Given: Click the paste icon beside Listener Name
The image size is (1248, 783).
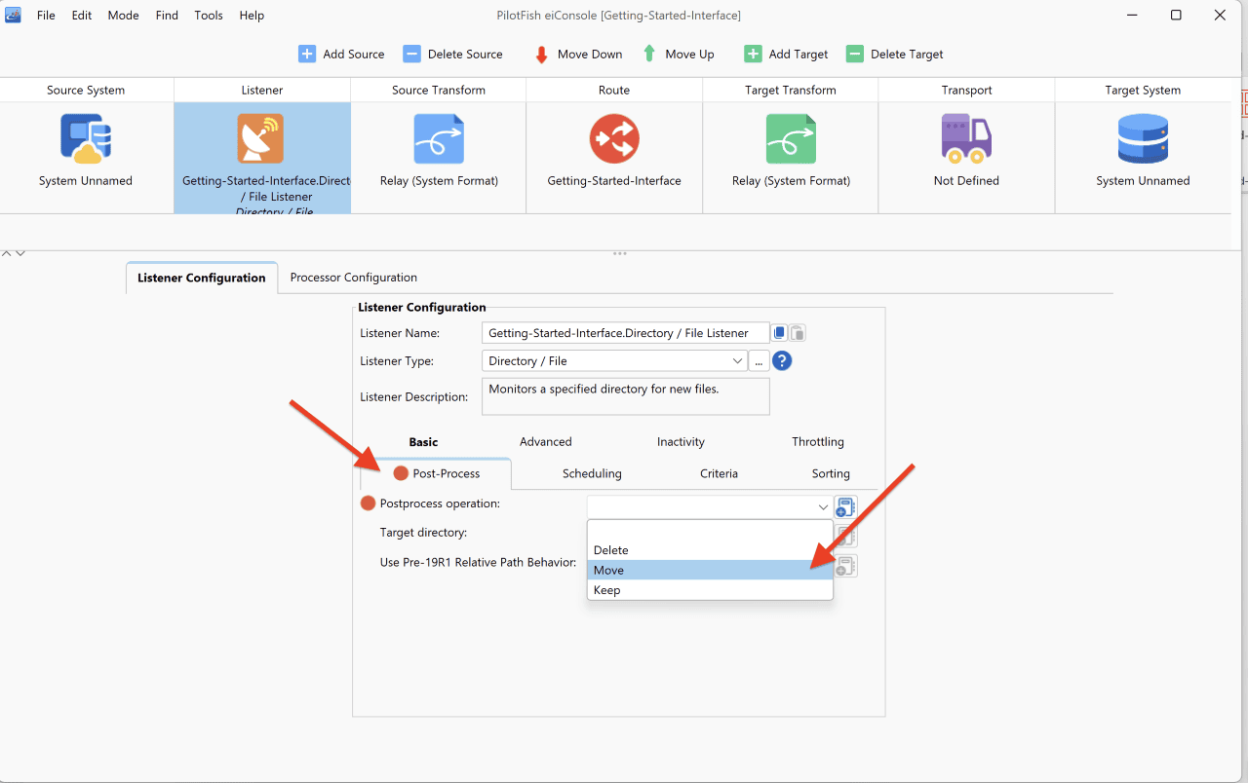Looking at the screenshot, I should pyautogui.click(x=798, y=333).
